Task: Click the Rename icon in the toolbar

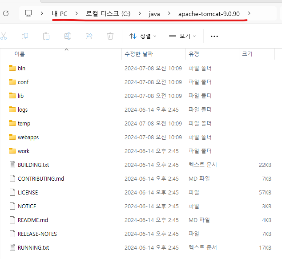Action: point(68,36)
